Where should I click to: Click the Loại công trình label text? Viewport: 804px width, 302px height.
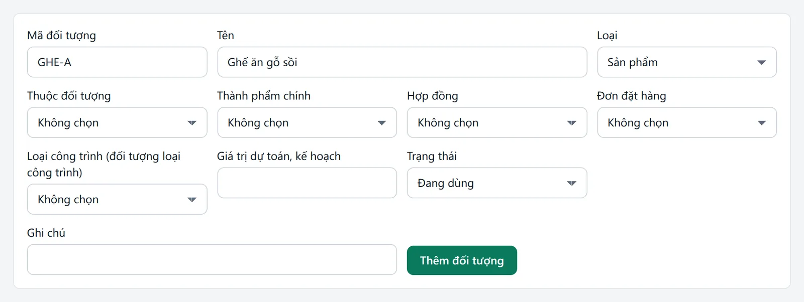coord(104,164)
